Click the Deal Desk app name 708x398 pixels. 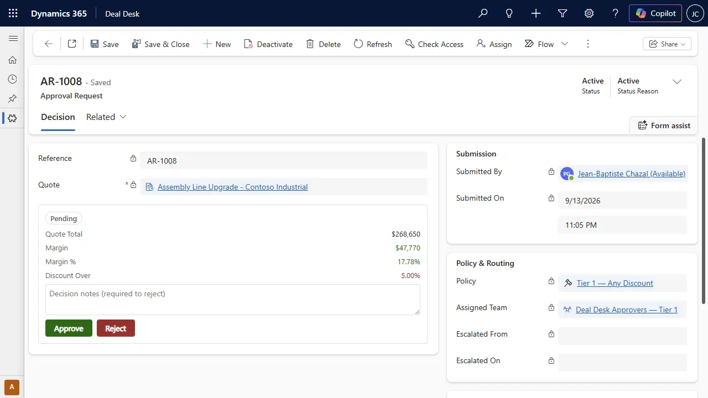tap(122, 13)
